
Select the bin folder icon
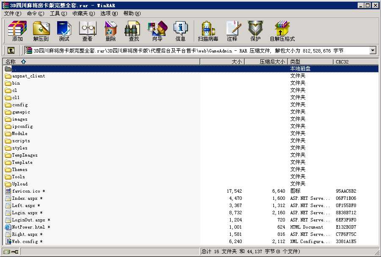point(8,83)
